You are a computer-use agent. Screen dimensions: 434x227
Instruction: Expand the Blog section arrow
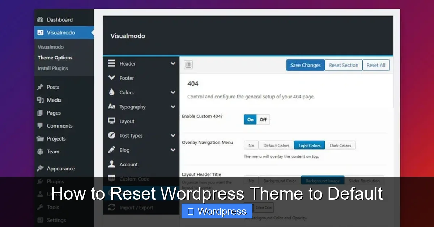[173, 150]
